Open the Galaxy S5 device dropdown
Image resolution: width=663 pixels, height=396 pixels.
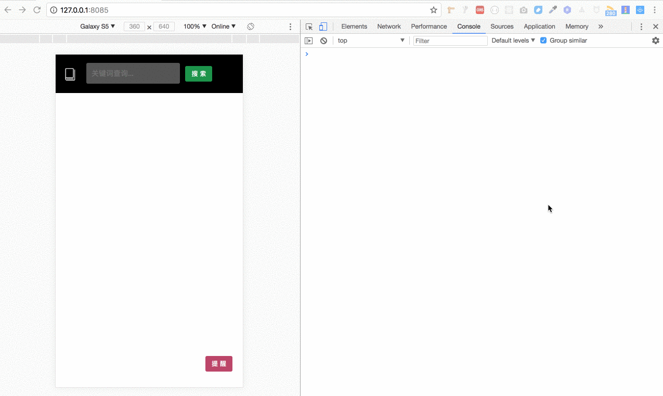[x=97, y=27]
